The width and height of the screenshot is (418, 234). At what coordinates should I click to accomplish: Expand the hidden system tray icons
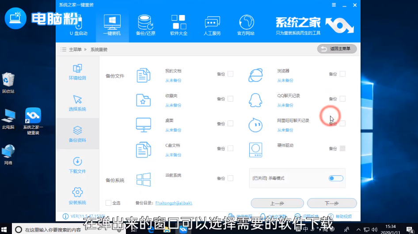pos(358,230)
